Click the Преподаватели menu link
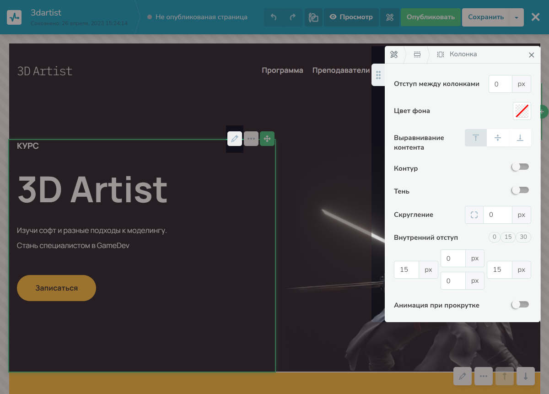Screen dimensions: 549x394 (341, 70)
